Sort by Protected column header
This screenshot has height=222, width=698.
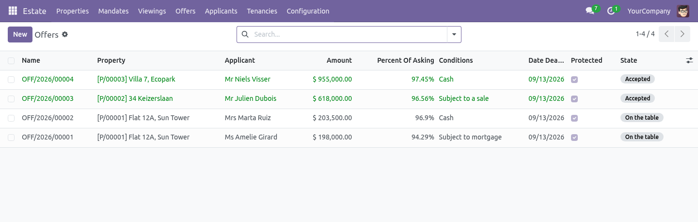587,60
